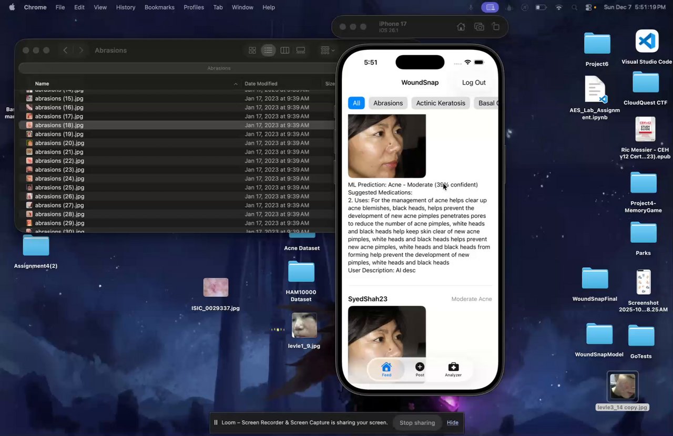The image size is (673, 436).
Task: Tap the first post's face photo
Action: pyautogui.click(x=387, y=146)
